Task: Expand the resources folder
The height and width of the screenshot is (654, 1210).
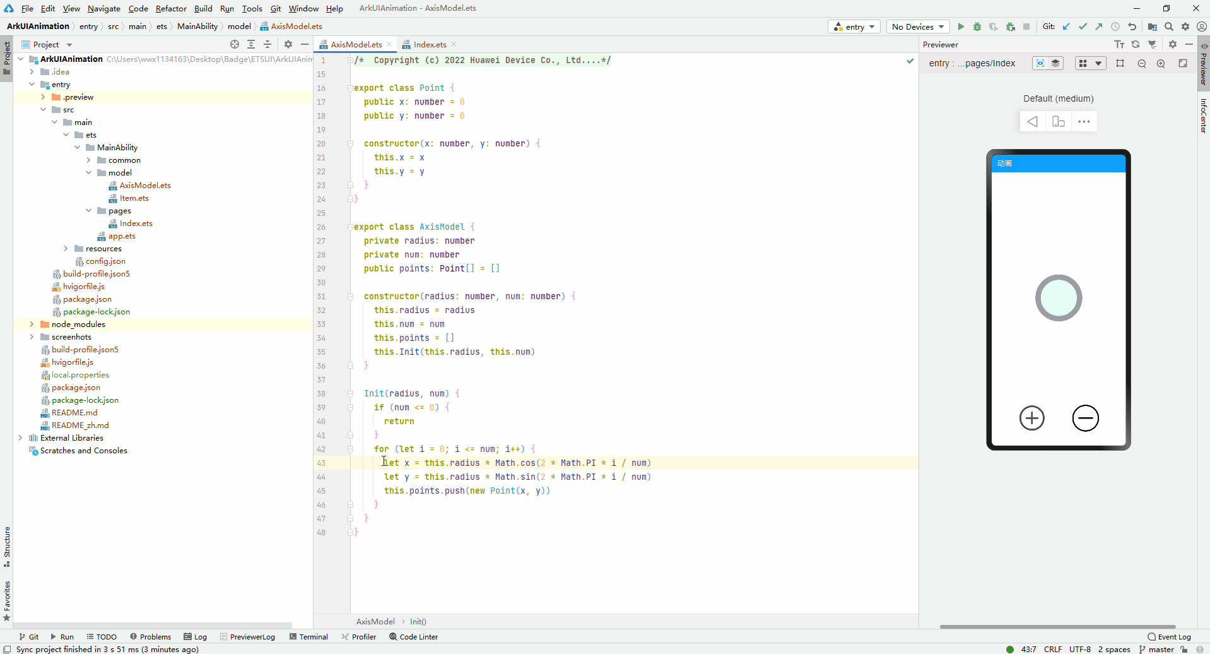Action: coord(66,248)
